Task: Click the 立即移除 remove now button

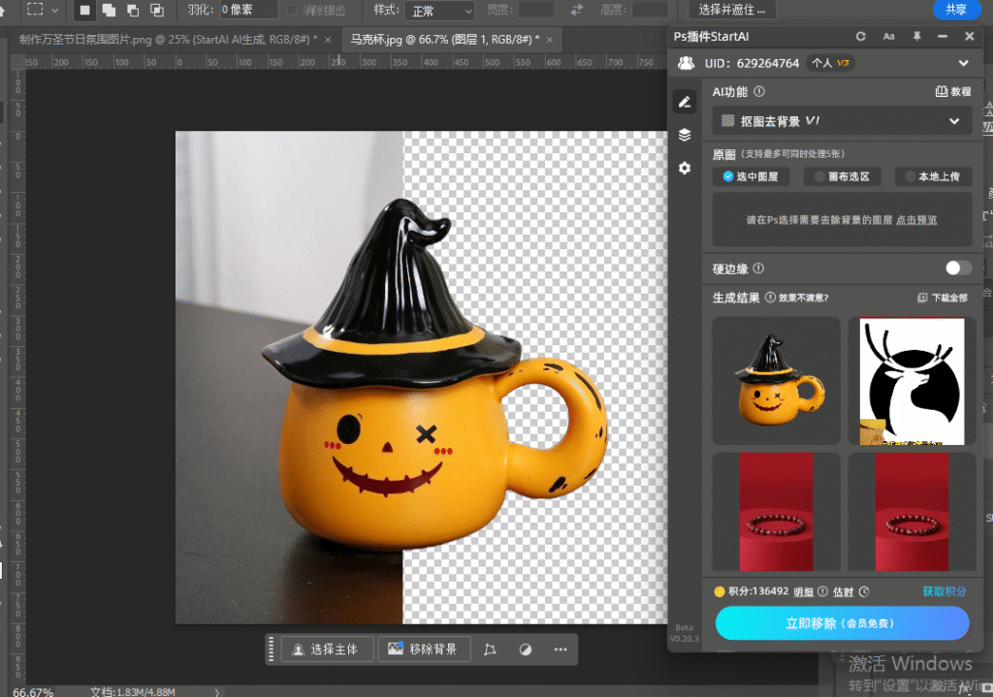Action: [841, 623]
